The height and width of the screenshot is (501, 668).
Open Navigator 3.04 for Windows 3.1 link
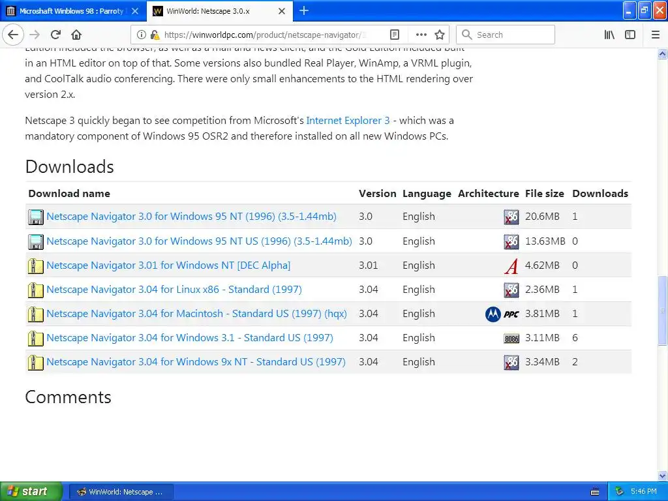[x=190, y=338]
